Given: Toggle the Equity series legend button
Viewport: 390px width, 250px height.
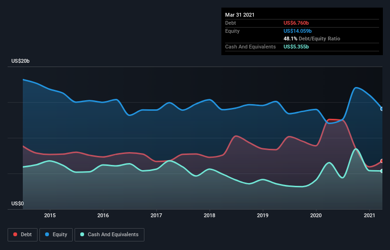Looking at the screenshot, I should [x=56, y=235].
